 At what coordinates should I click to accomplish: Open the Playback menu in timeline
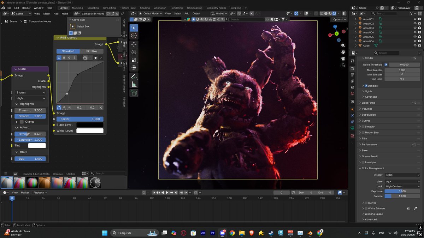pyautogui.click(x=40, y=193)
